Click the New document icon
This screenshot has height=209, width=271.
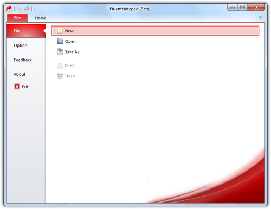tap(60, 31)
